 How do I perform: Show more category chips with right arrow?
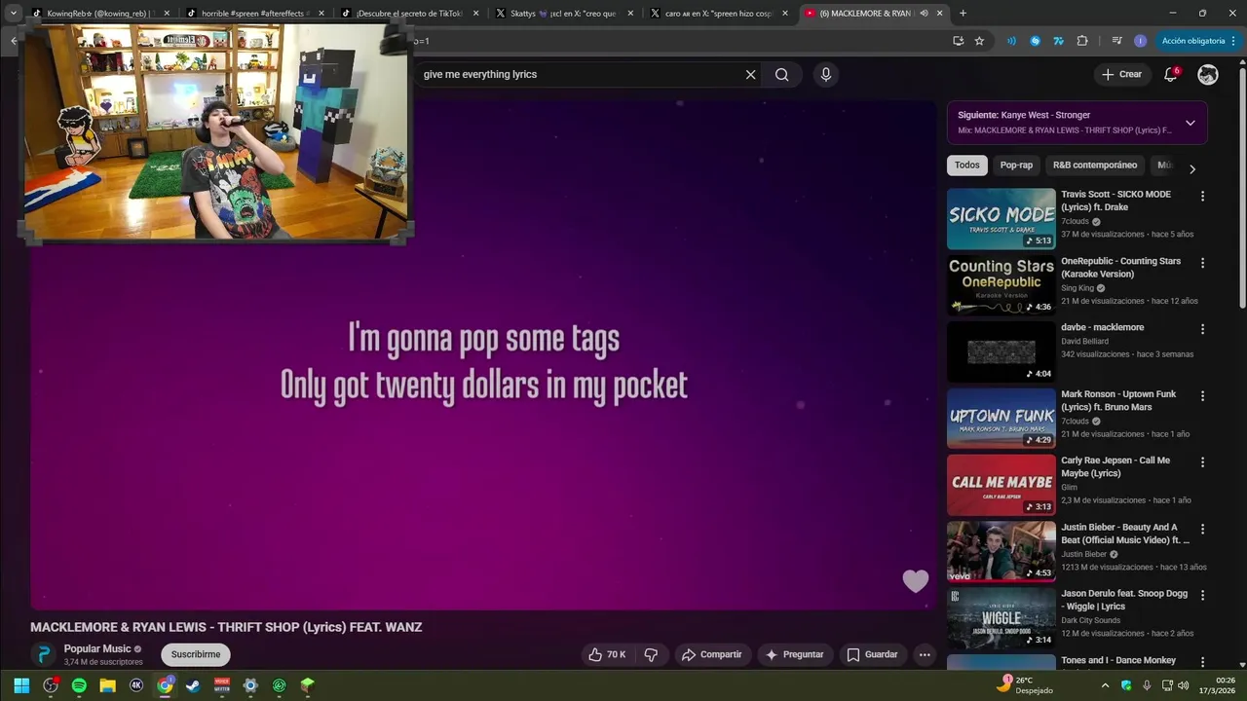coord(1191,168)
